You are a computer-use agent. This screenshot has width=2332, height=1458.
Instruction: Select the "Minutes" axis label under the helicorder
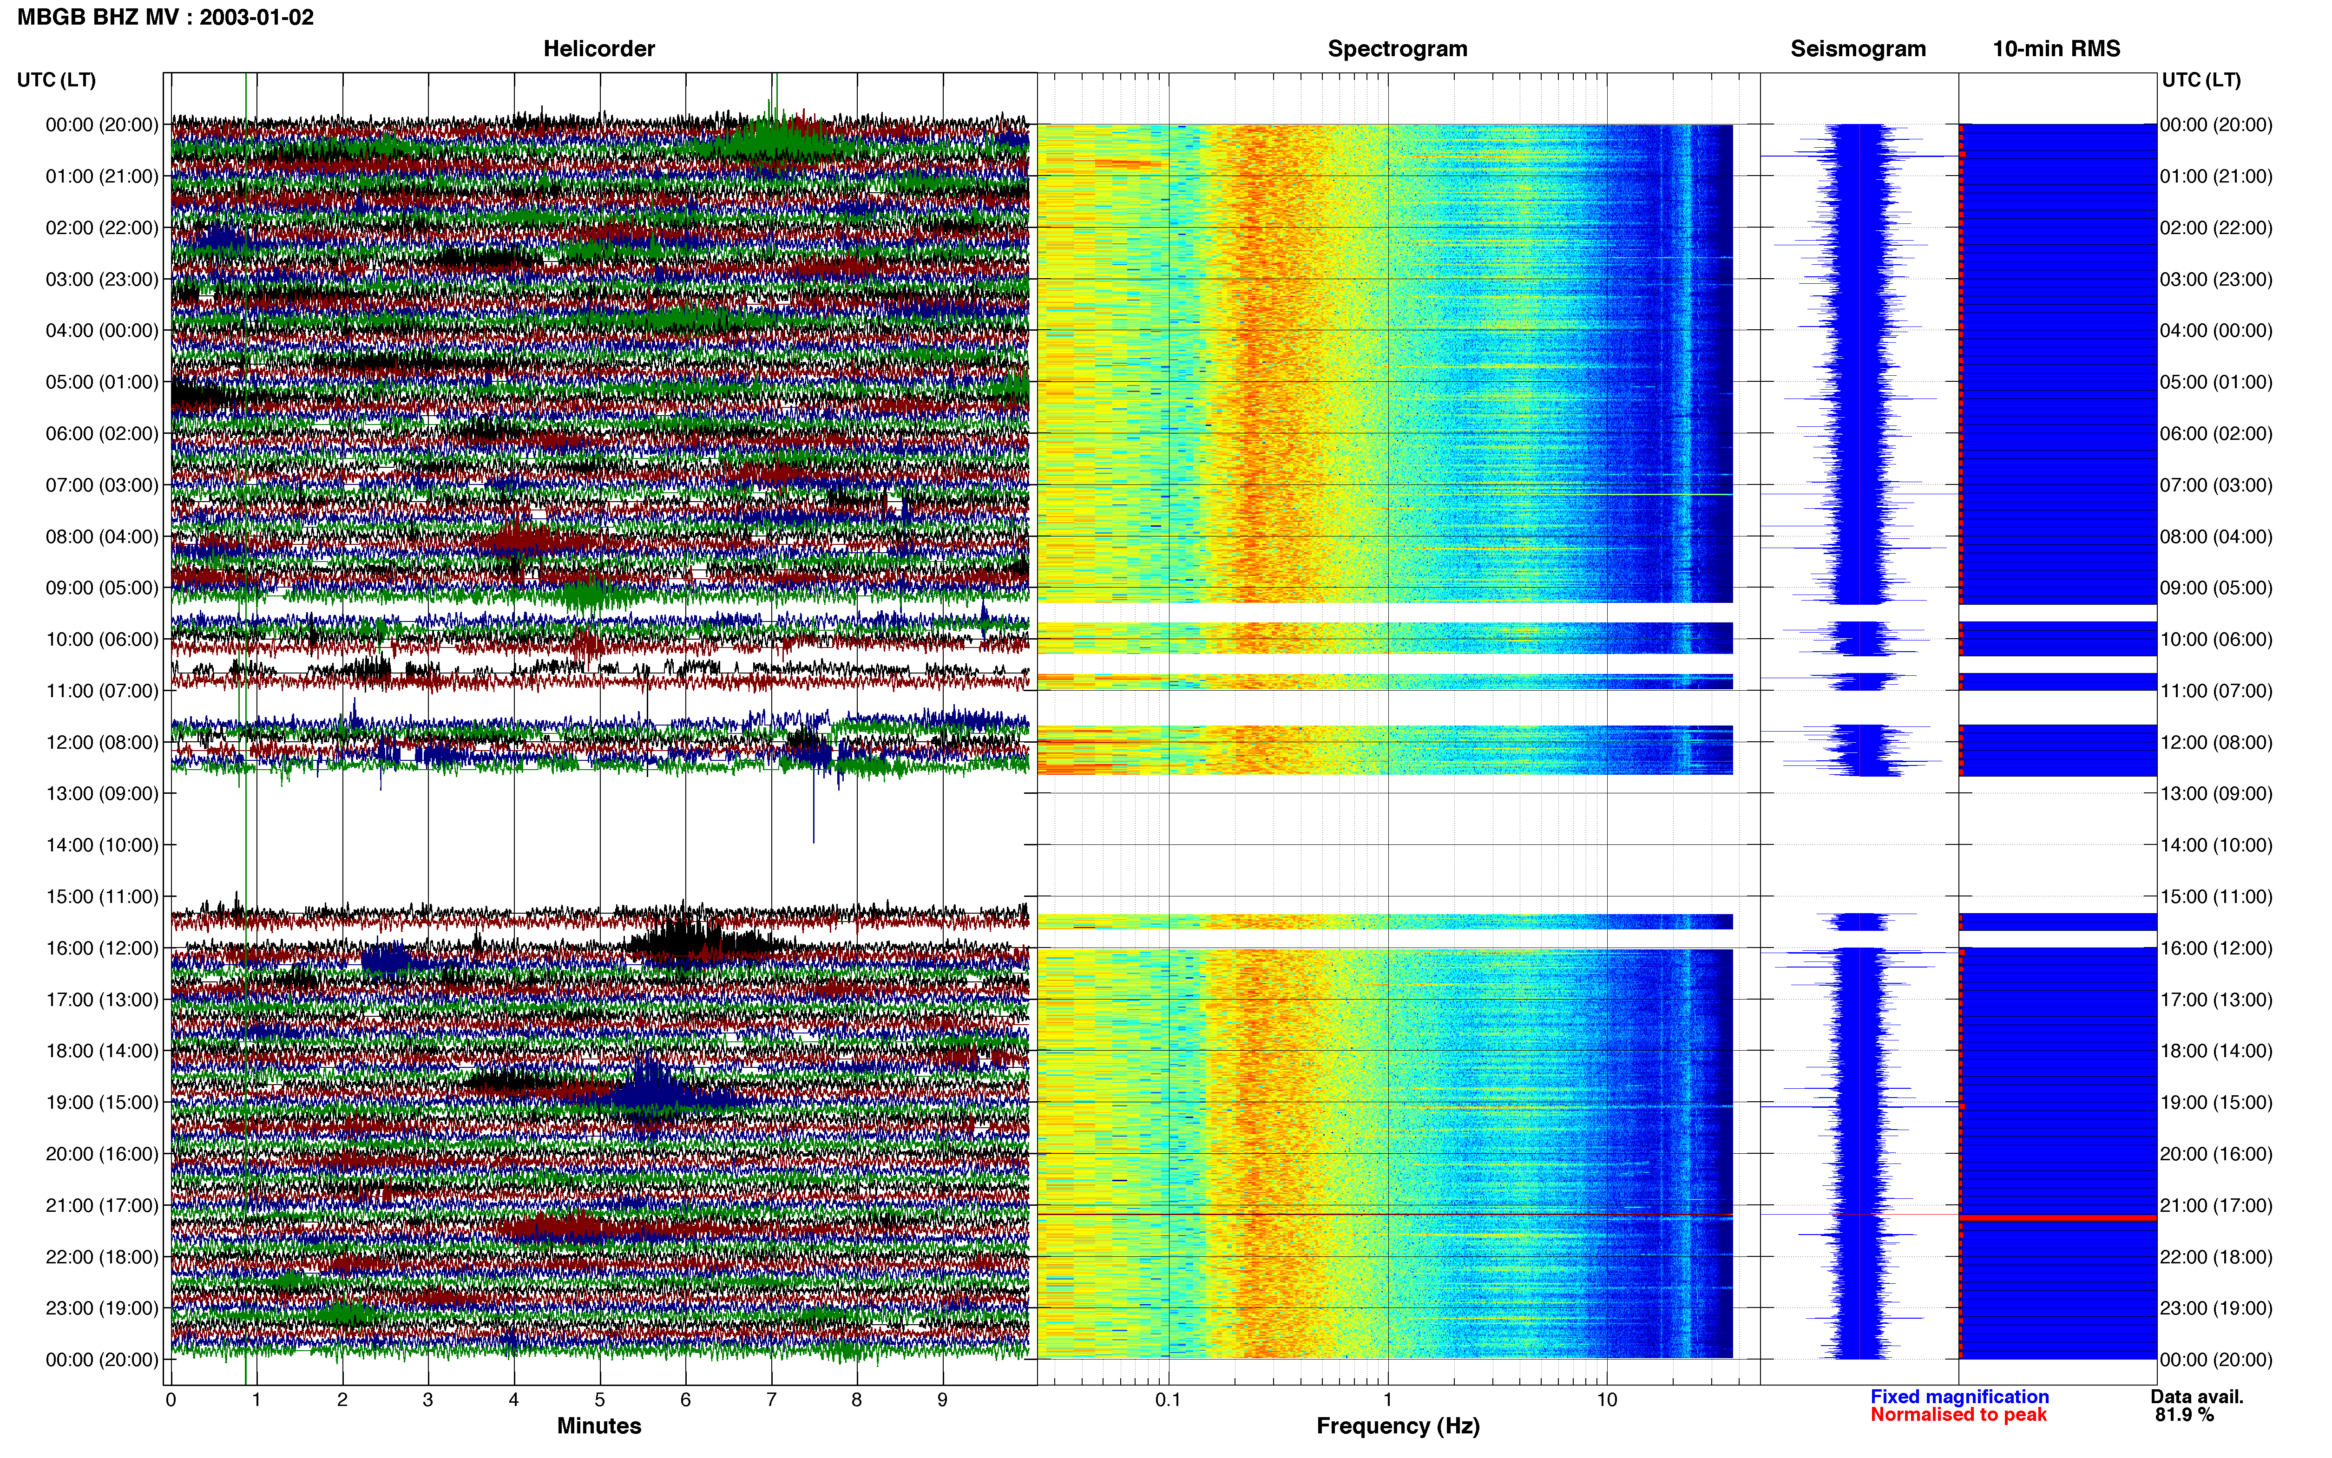(x=599, y=1425)
